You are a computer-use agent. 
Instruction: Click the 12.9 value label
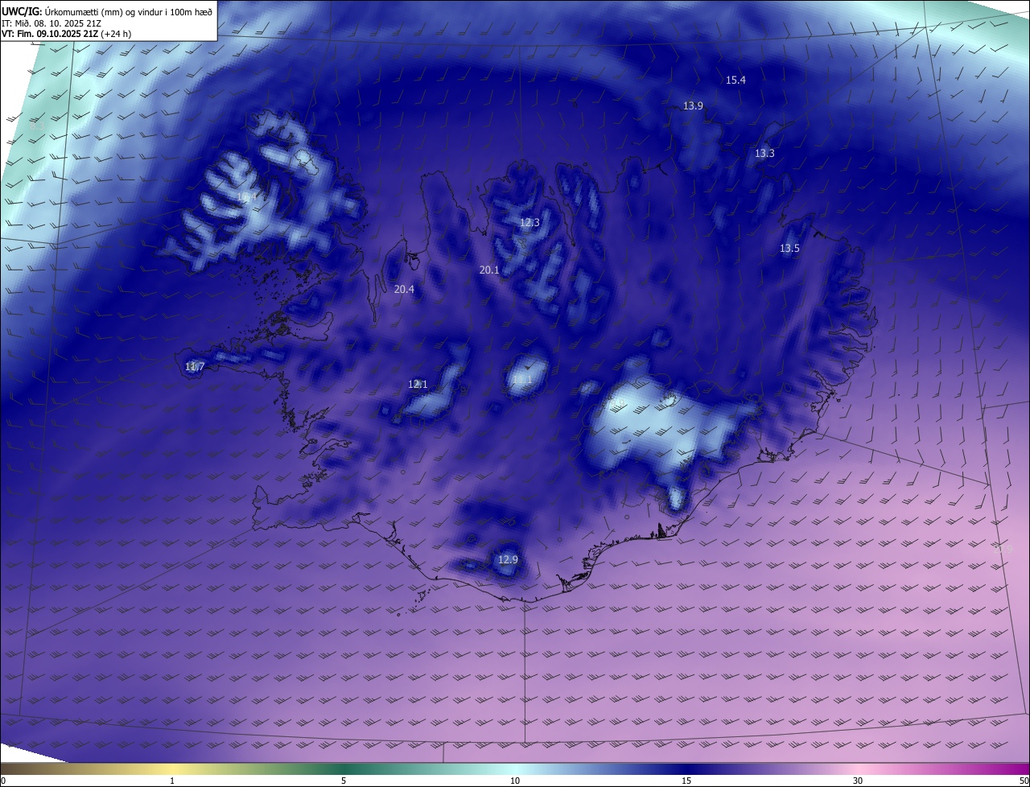coord(508,560)
